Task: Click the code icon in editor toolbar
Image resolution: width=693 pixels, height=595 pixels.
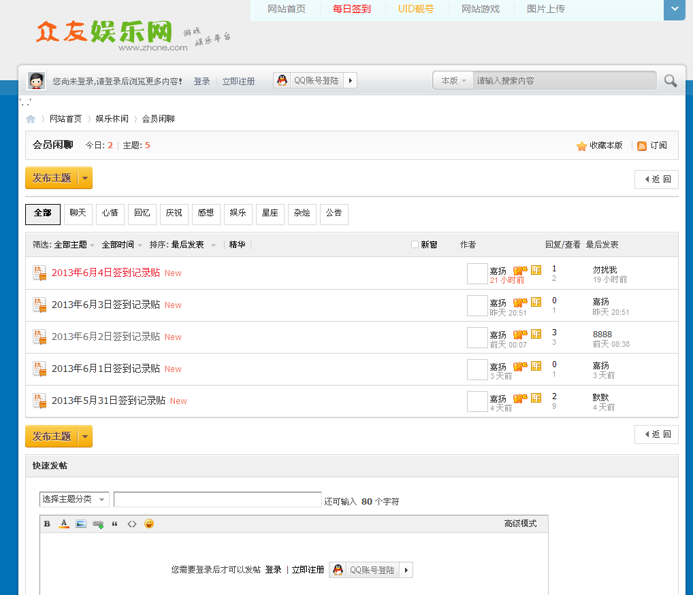Action: point(132,524)
